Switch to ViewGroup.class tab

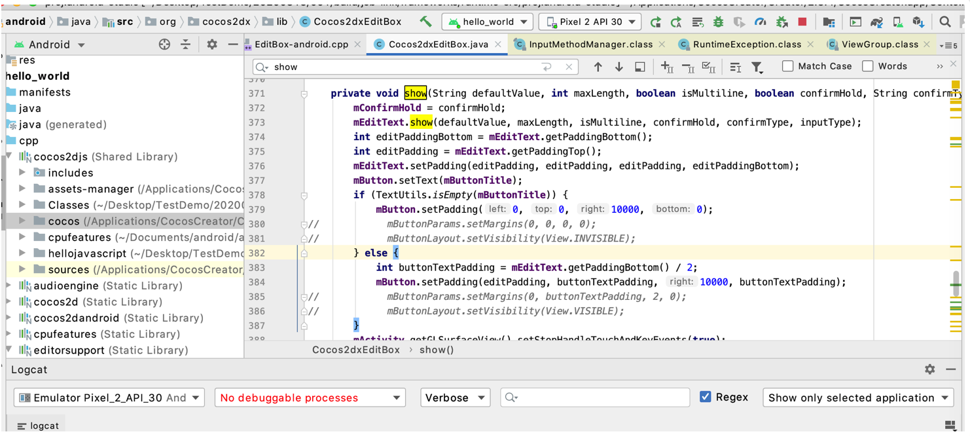pos(879,45)
